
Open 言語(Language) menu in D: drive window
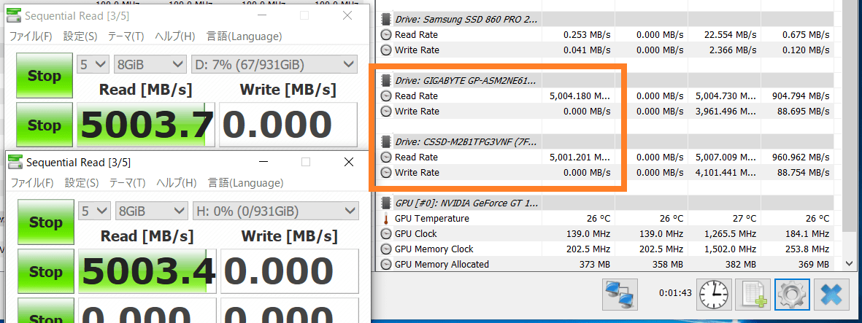point(244,36)
